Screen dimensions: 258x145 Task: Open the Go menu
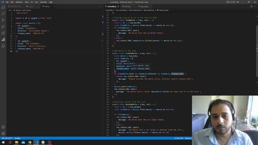coord(31,2)
